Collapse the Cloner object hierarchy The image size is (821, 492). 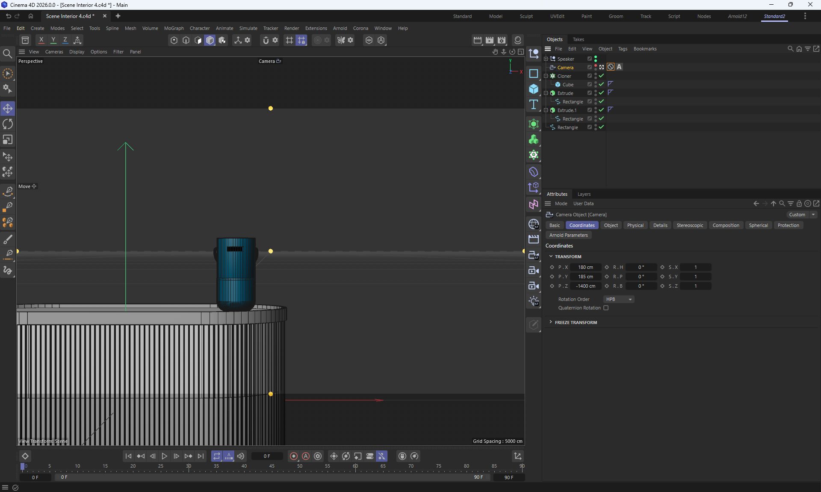546,76
